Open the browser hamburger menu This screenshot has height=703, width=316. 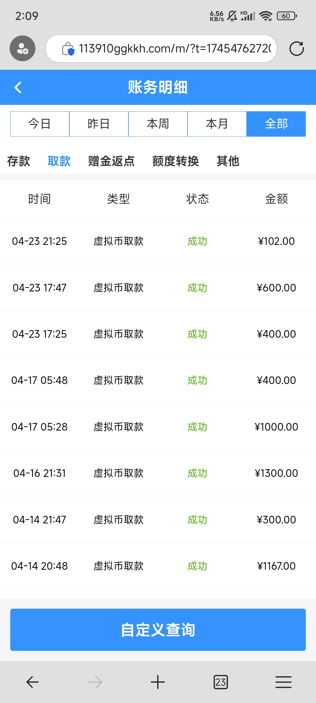click(x=283, y=682)
